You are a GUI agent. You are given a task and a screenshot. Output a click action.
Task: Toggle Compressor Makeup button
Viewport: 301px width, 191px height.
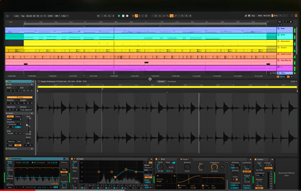(64, 162)
